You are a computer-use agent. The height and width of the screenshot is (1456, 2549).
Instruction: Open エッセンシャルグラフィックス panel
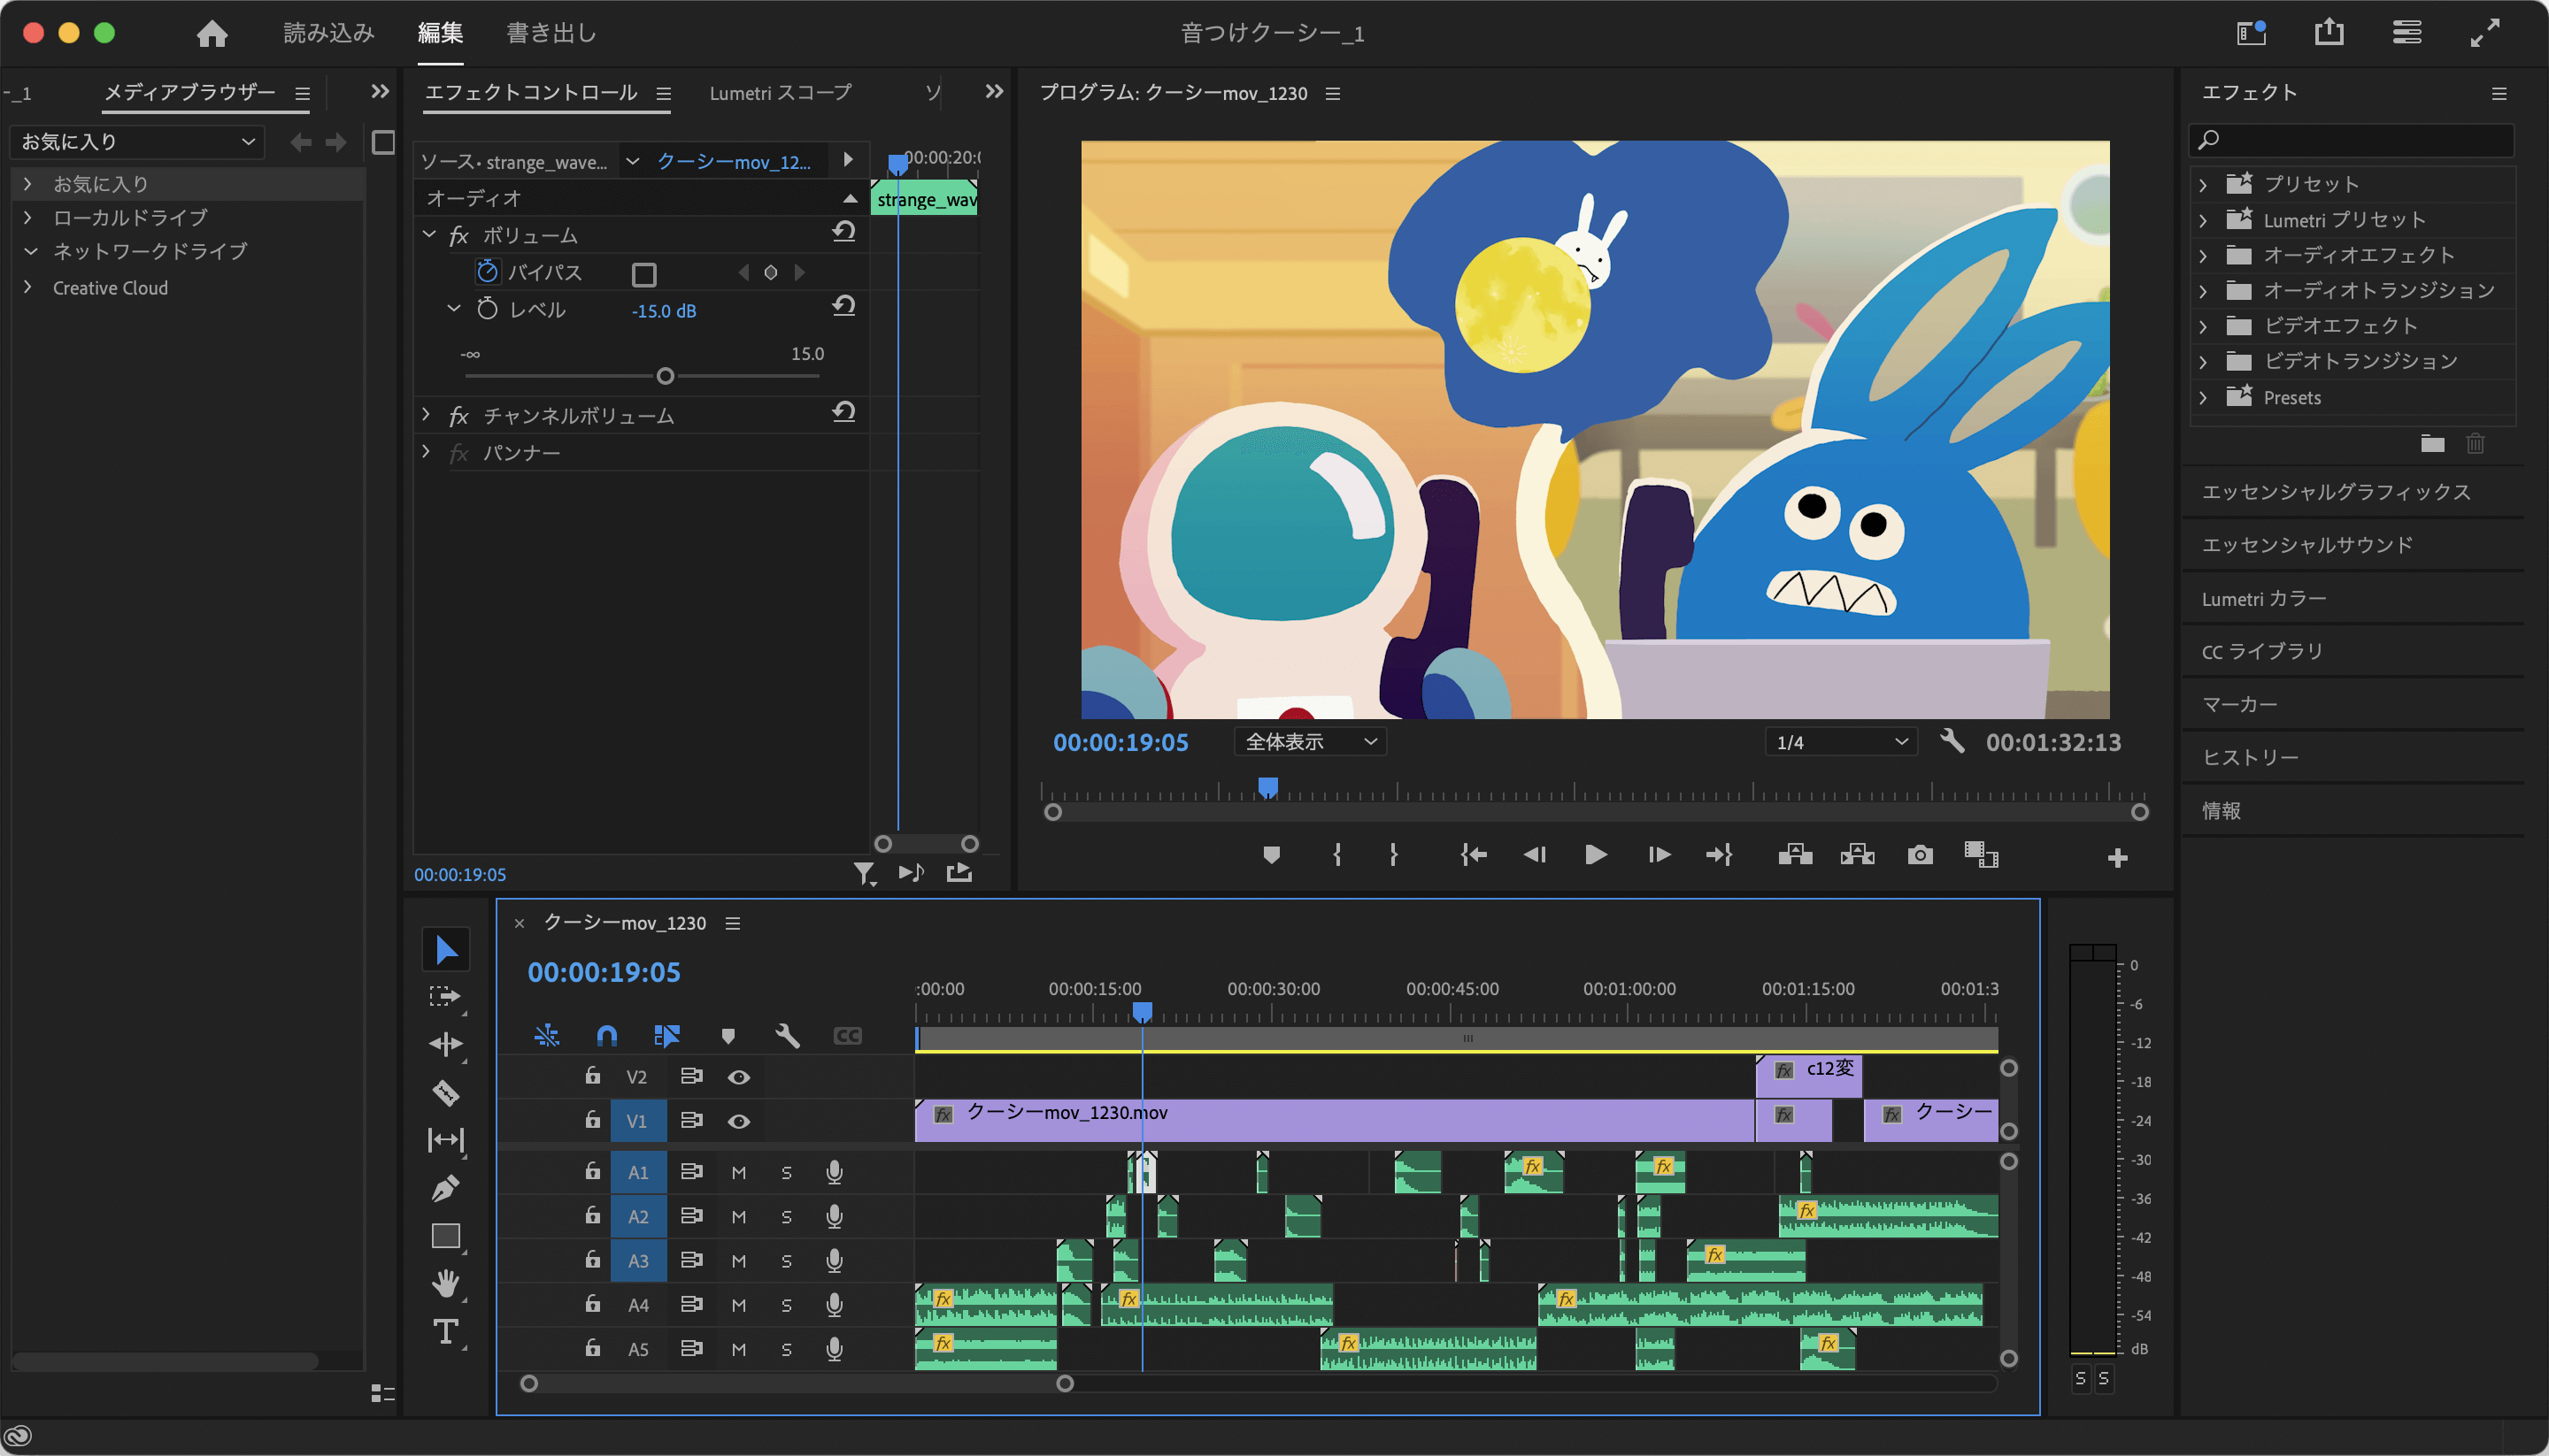click(x=2336, y=491)
